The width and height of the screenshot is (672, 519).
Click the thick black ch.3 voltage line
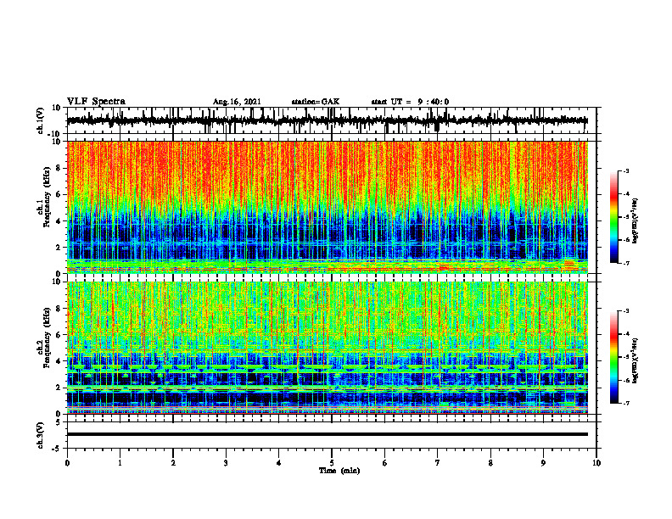coord(328,434)
